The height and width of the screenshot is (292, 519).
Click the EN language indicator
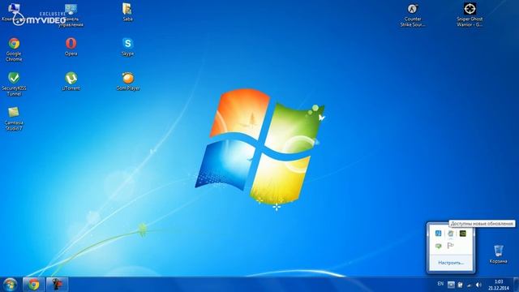point(440,284)
